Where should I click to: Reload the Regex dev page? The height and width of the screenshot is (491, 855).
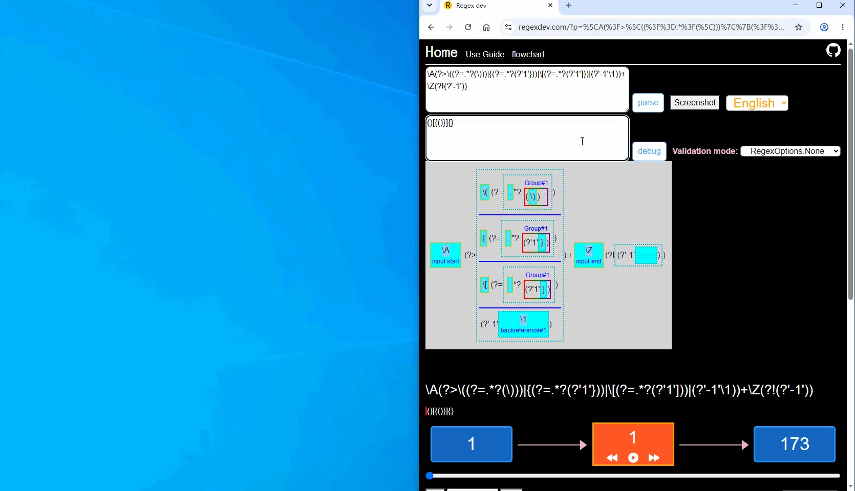point(468,27)
